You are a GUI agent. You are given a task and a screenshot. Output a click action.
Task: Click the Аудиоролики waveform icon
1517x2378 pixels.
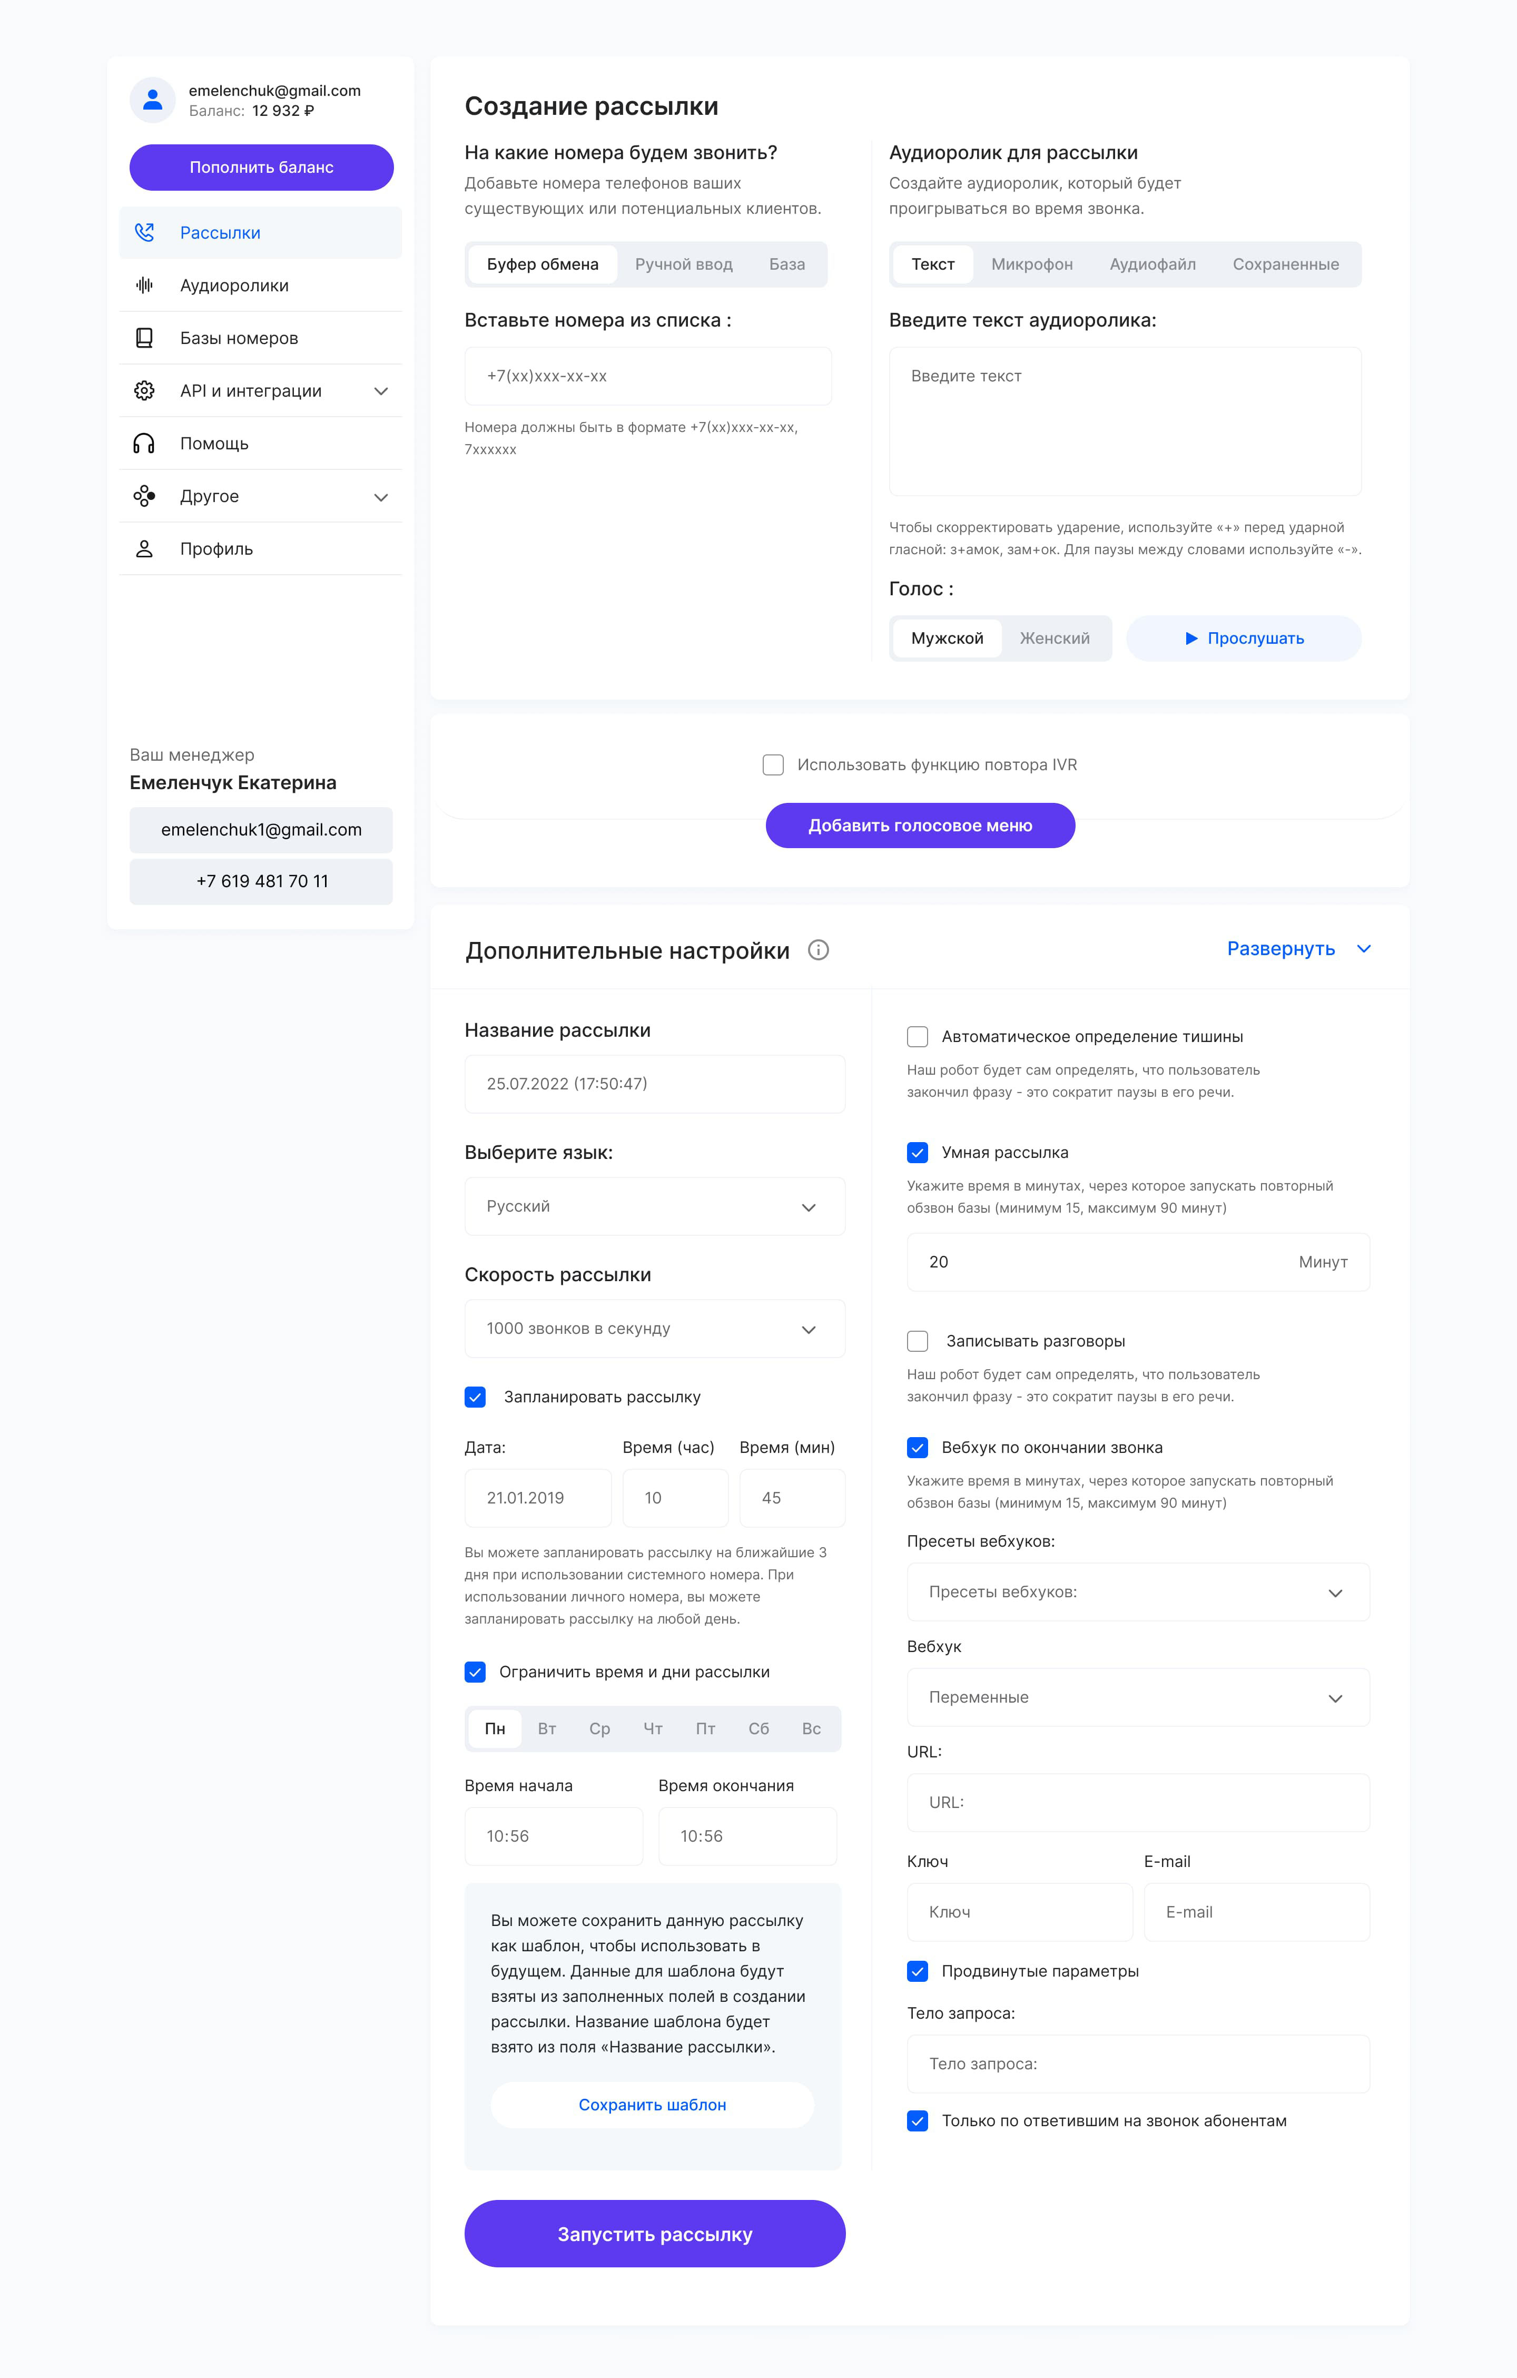[144, 286]
